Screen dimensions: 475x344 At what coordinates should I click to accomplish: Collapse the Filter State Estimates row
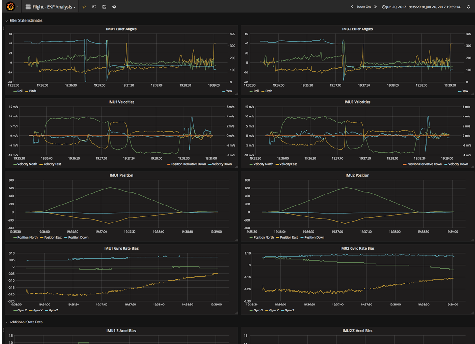click(6, 20)
